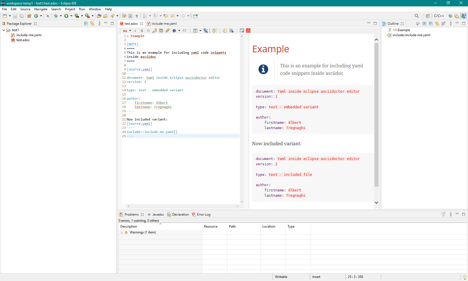
Task: Open the toolbar search magnifier
Action: pyautogui.click(x=417, y=16)
